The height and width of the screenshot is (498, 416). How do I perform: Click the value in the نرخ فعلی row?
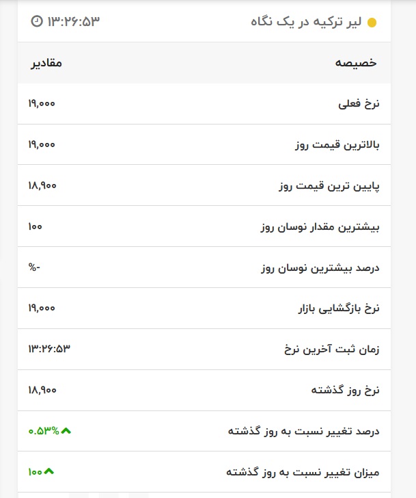pos(42,104)
